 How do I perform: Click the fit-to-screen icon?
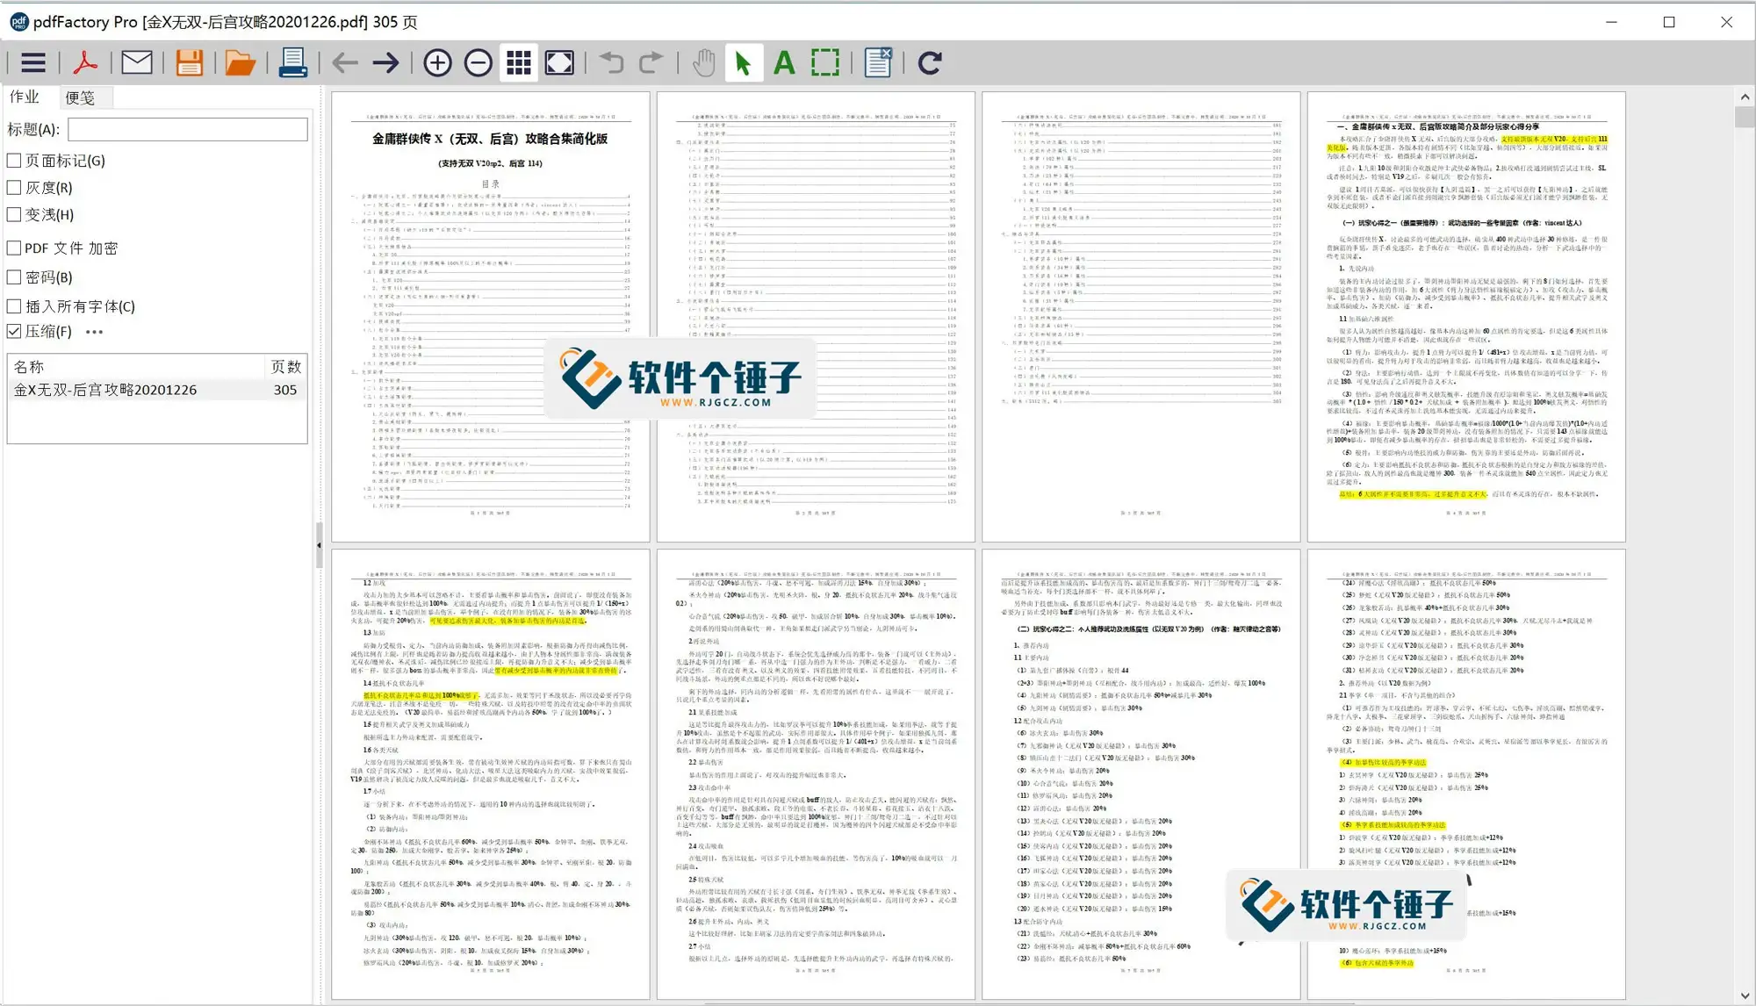(x=559, y=63)
